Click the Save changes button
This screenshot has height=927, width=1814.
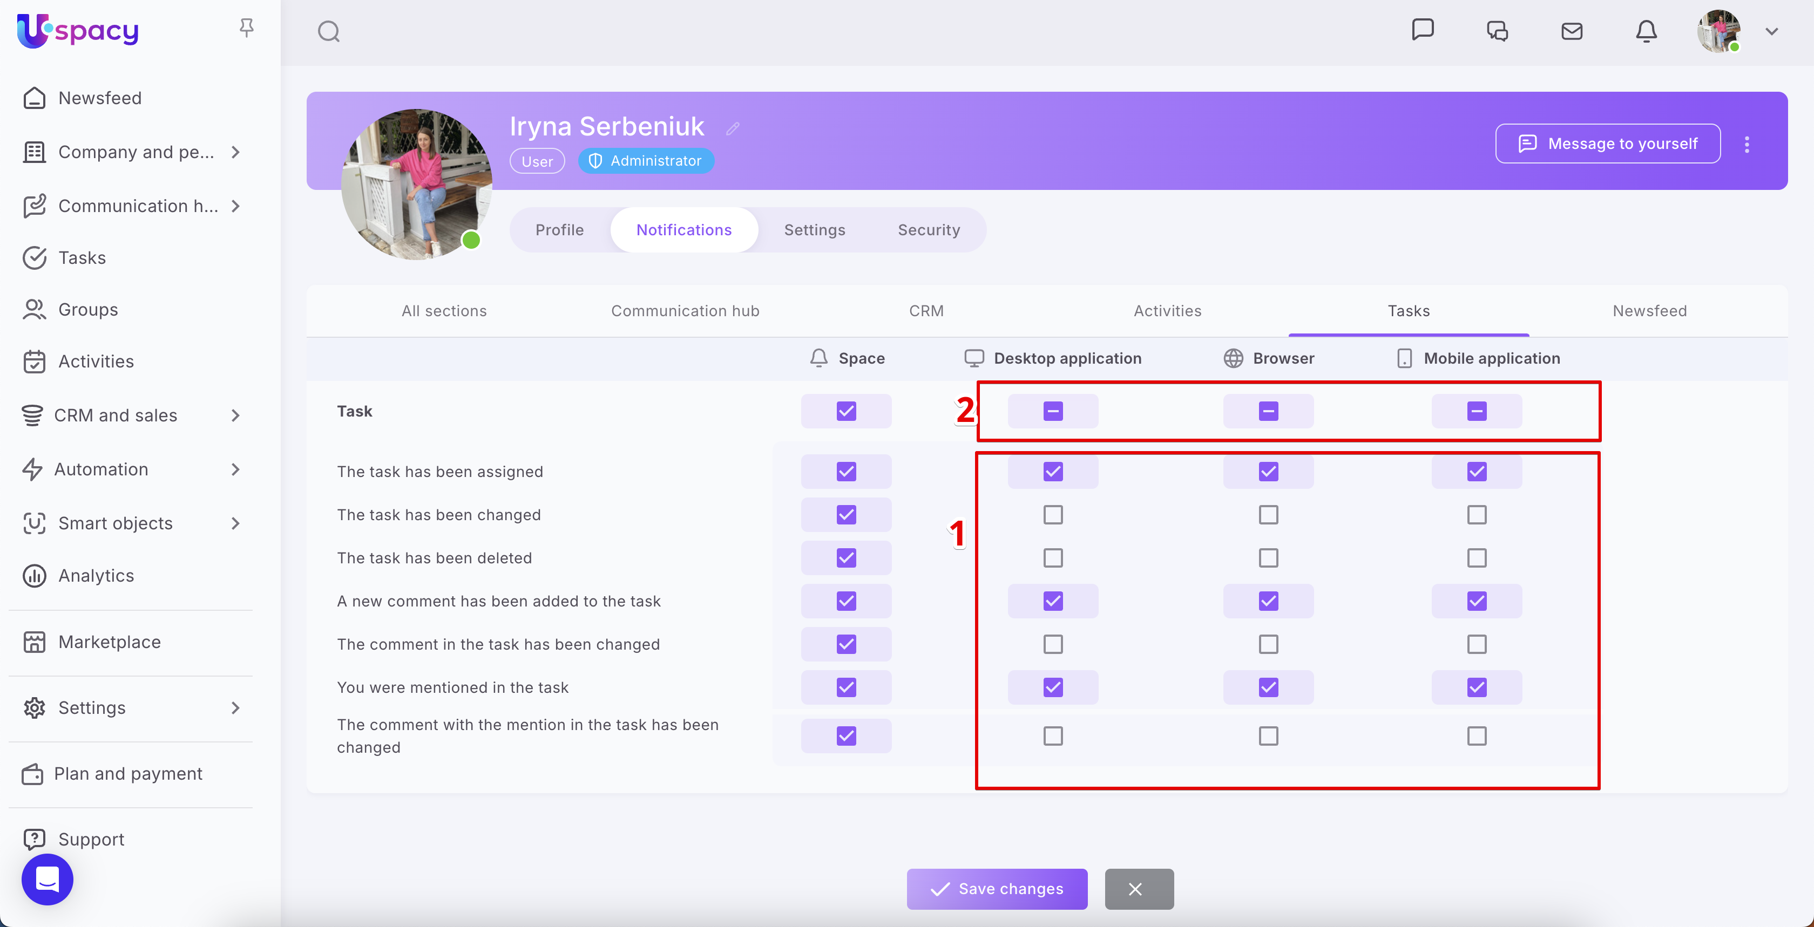pyautogui.click(x=997, y=888)
